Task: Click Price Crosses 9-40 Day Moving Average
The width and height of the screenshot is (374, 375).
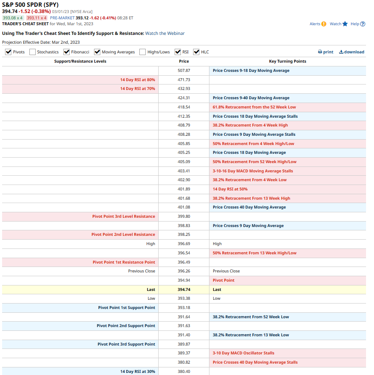Action: point(251,98)
